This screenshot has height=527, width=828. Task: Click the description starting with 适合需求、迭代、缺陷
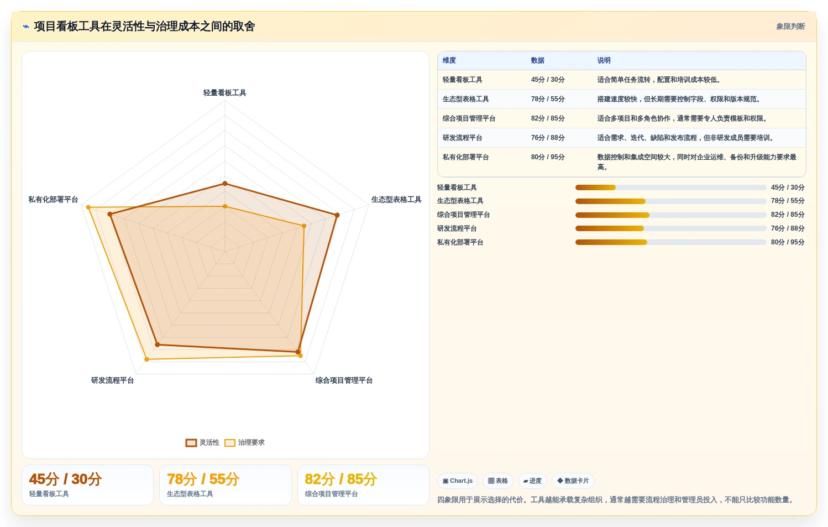(x=685, y=138)
